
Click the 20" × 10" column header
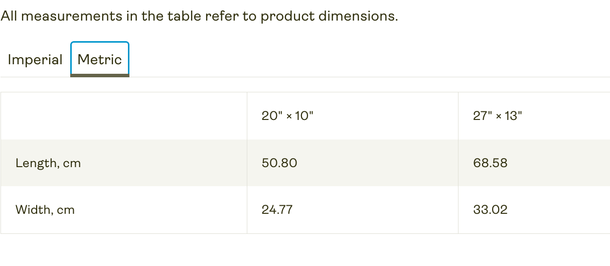tap(287, 116)
